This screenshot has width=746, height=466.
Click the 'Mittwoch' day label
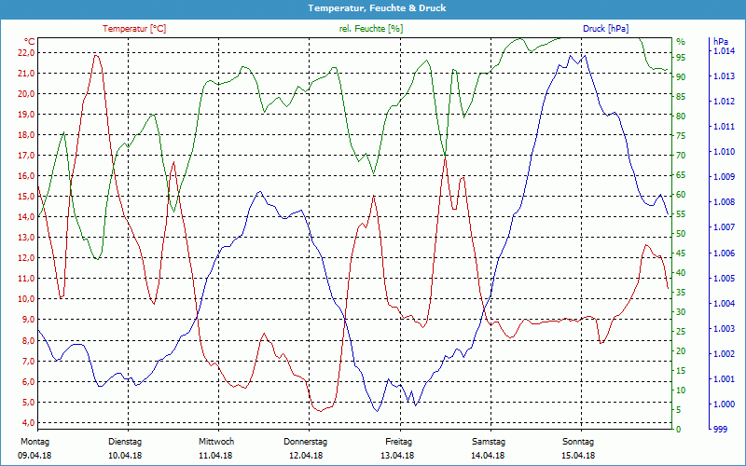[216, 442]
